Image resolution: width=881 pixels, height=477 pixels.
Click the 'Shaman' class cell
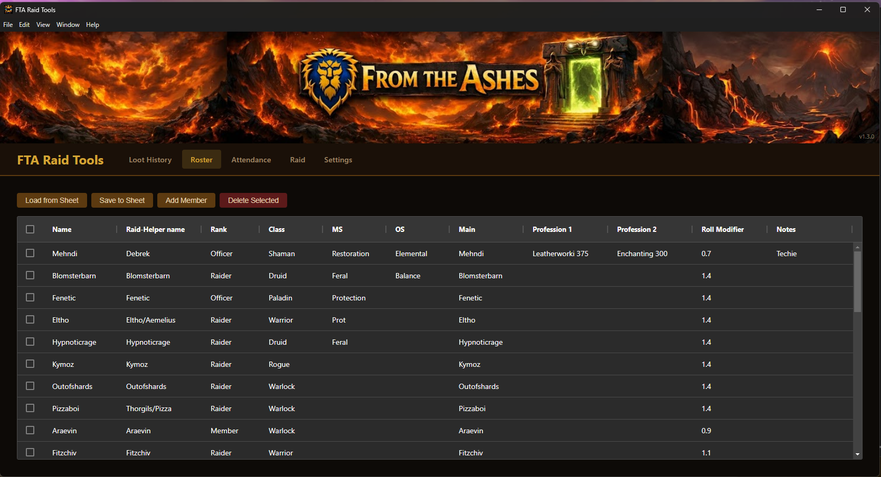(281, 254)
